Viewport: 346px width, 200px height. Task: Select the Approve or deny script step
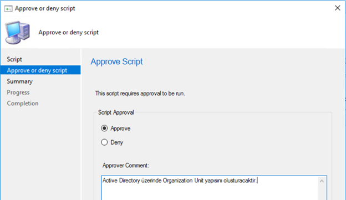click(40, 70)
